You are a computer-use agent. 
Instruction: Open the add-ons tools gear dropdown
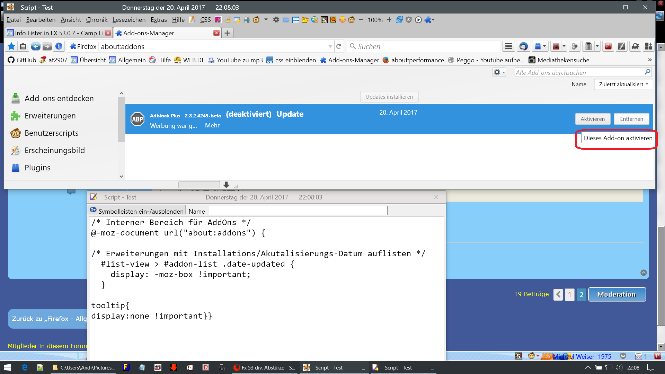point(499,72)
